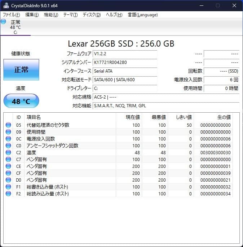
Task: Click threshold value 50 in row 05
Action: coord(189,125)
